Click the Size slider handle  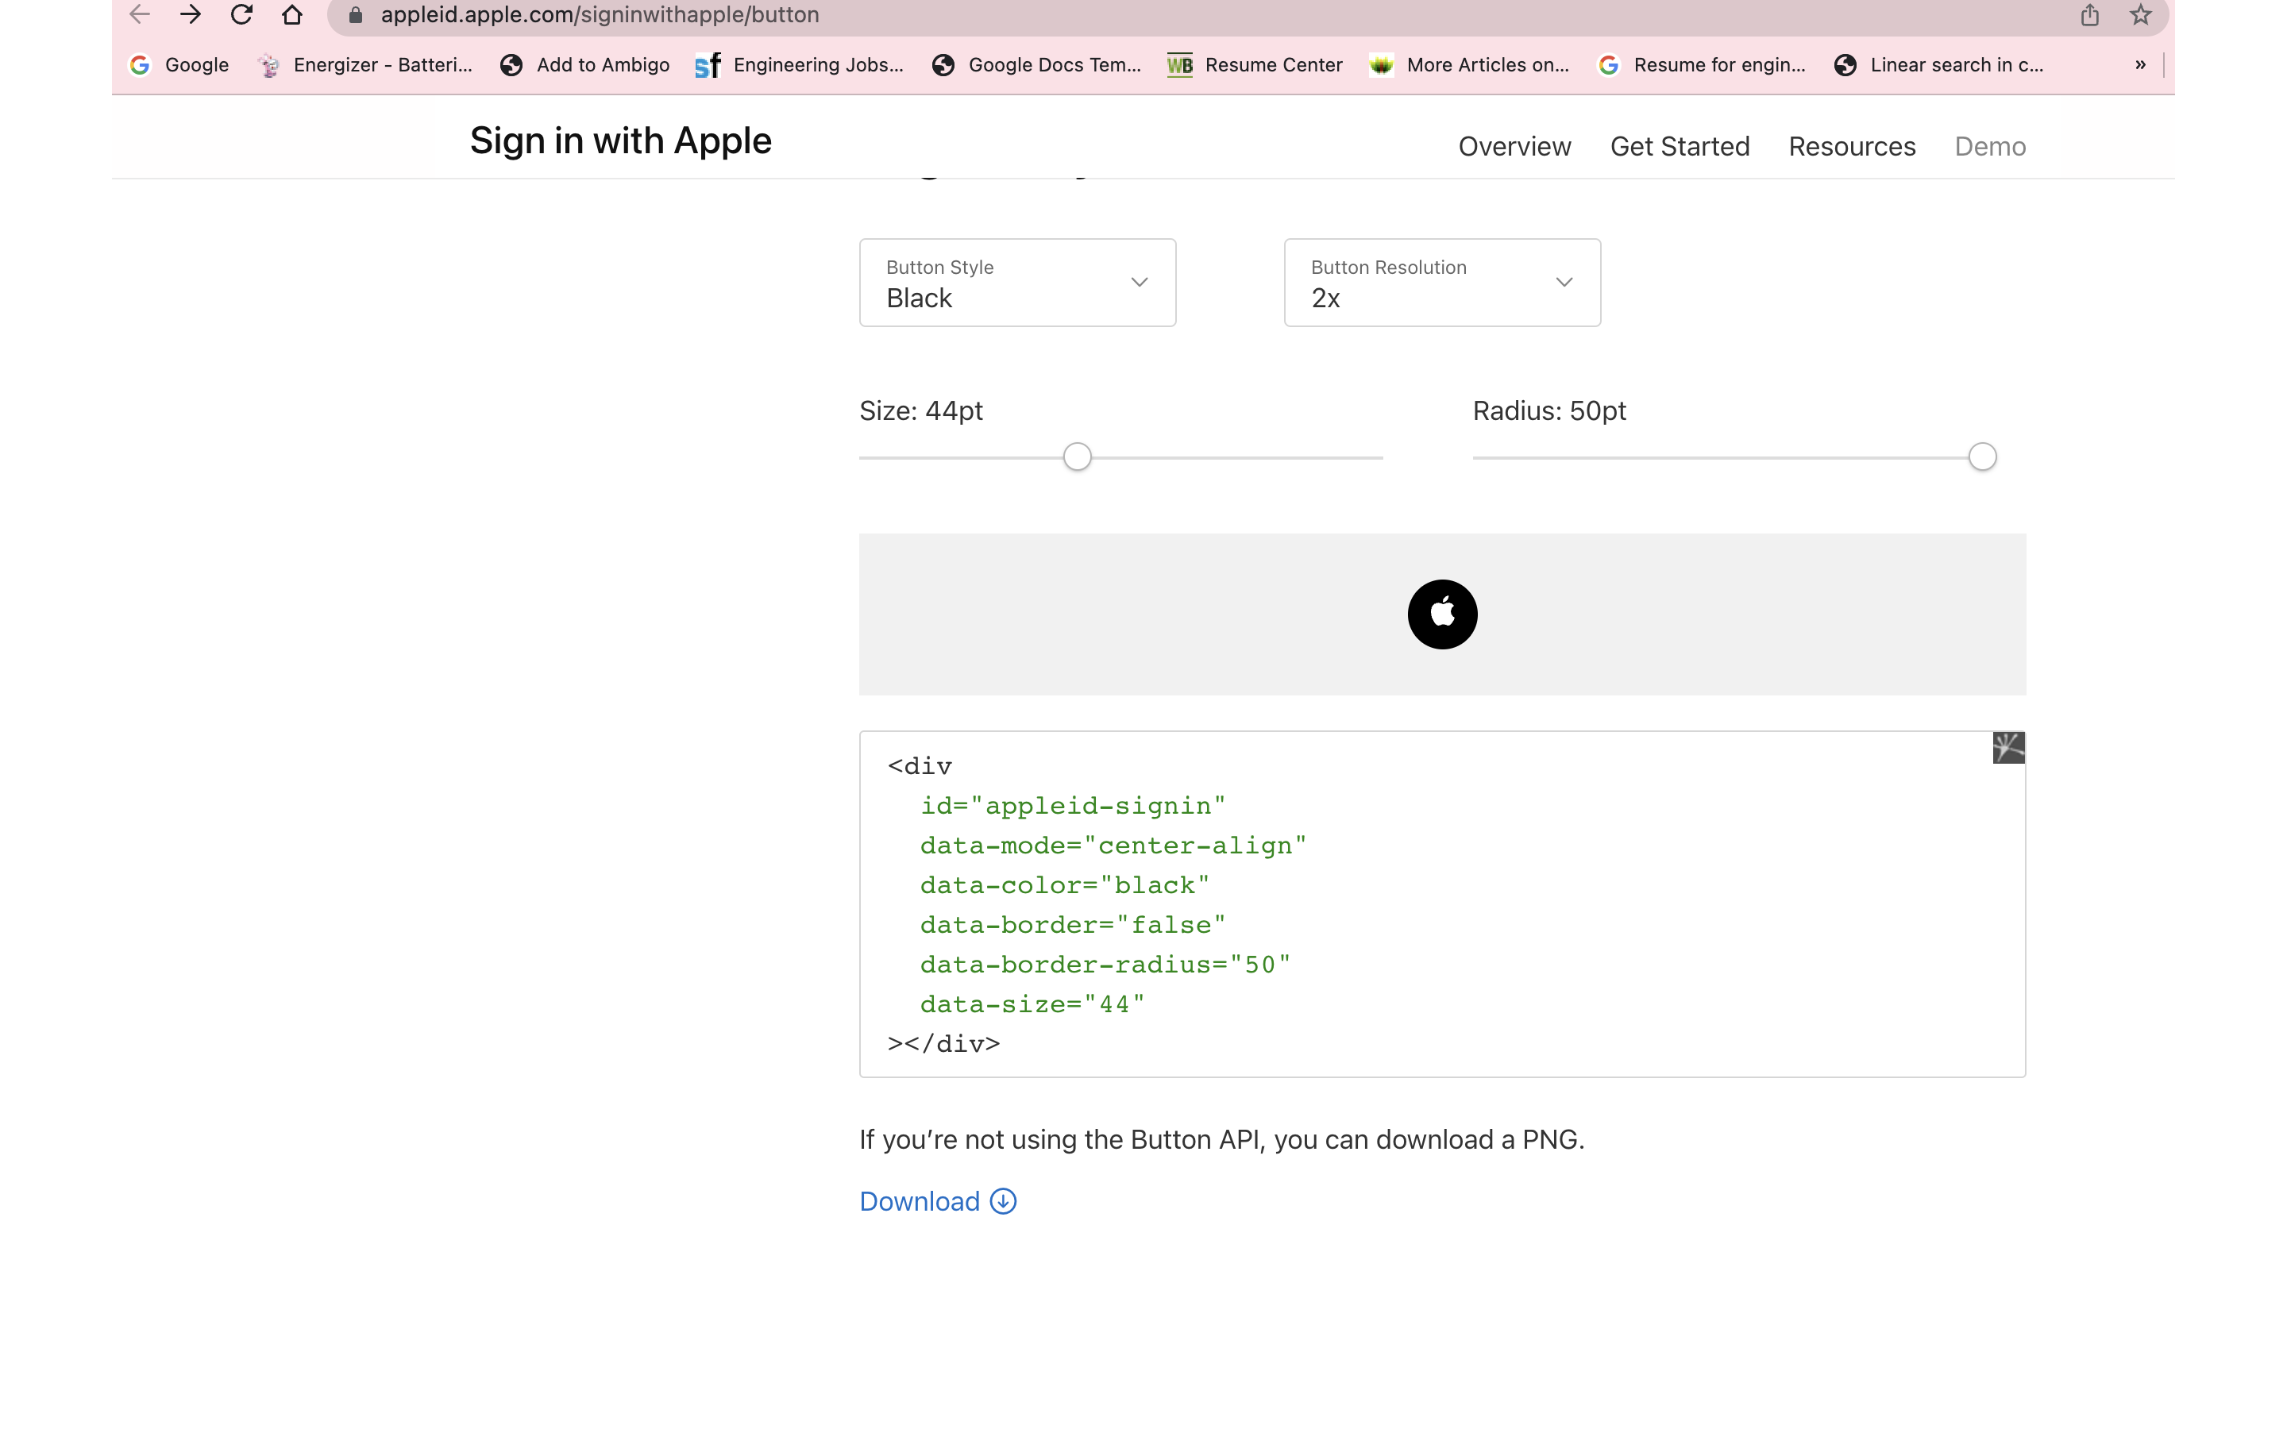pyautogui.click(x=1078, y=457)
